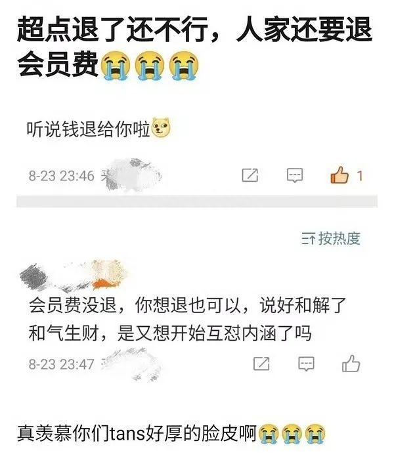The image size is (394, 462).
Task: Tap the repost icon on first post
Action: [250, 175]
